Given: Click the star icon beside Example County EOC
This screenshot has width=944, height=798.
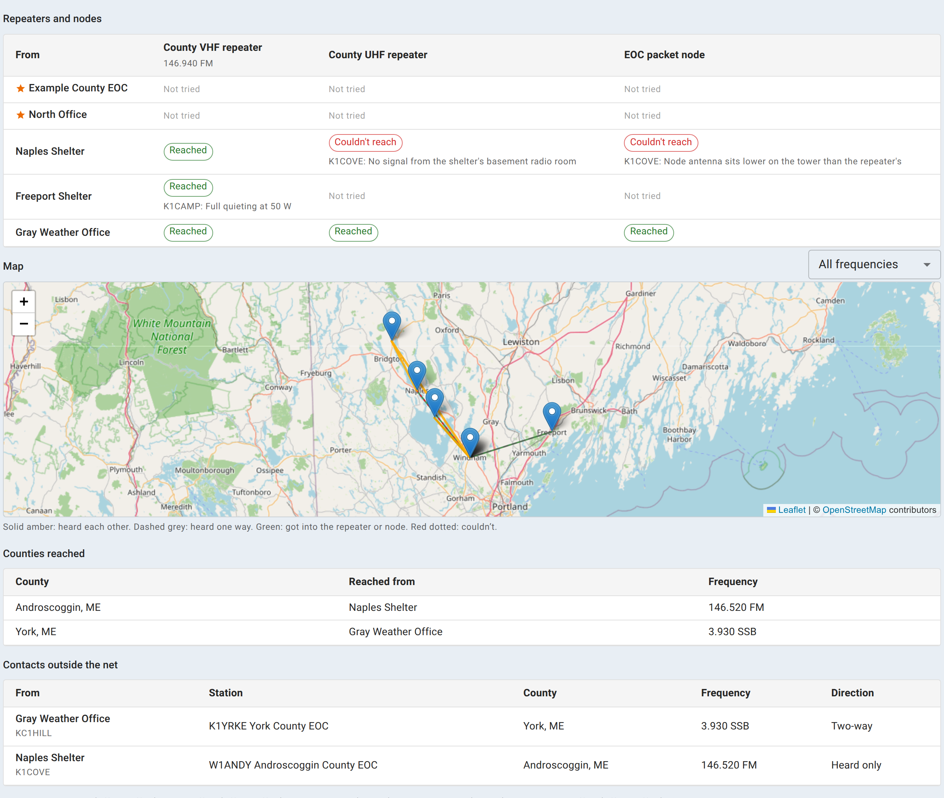Looking at the screenshot, I should tap(20, 88).
